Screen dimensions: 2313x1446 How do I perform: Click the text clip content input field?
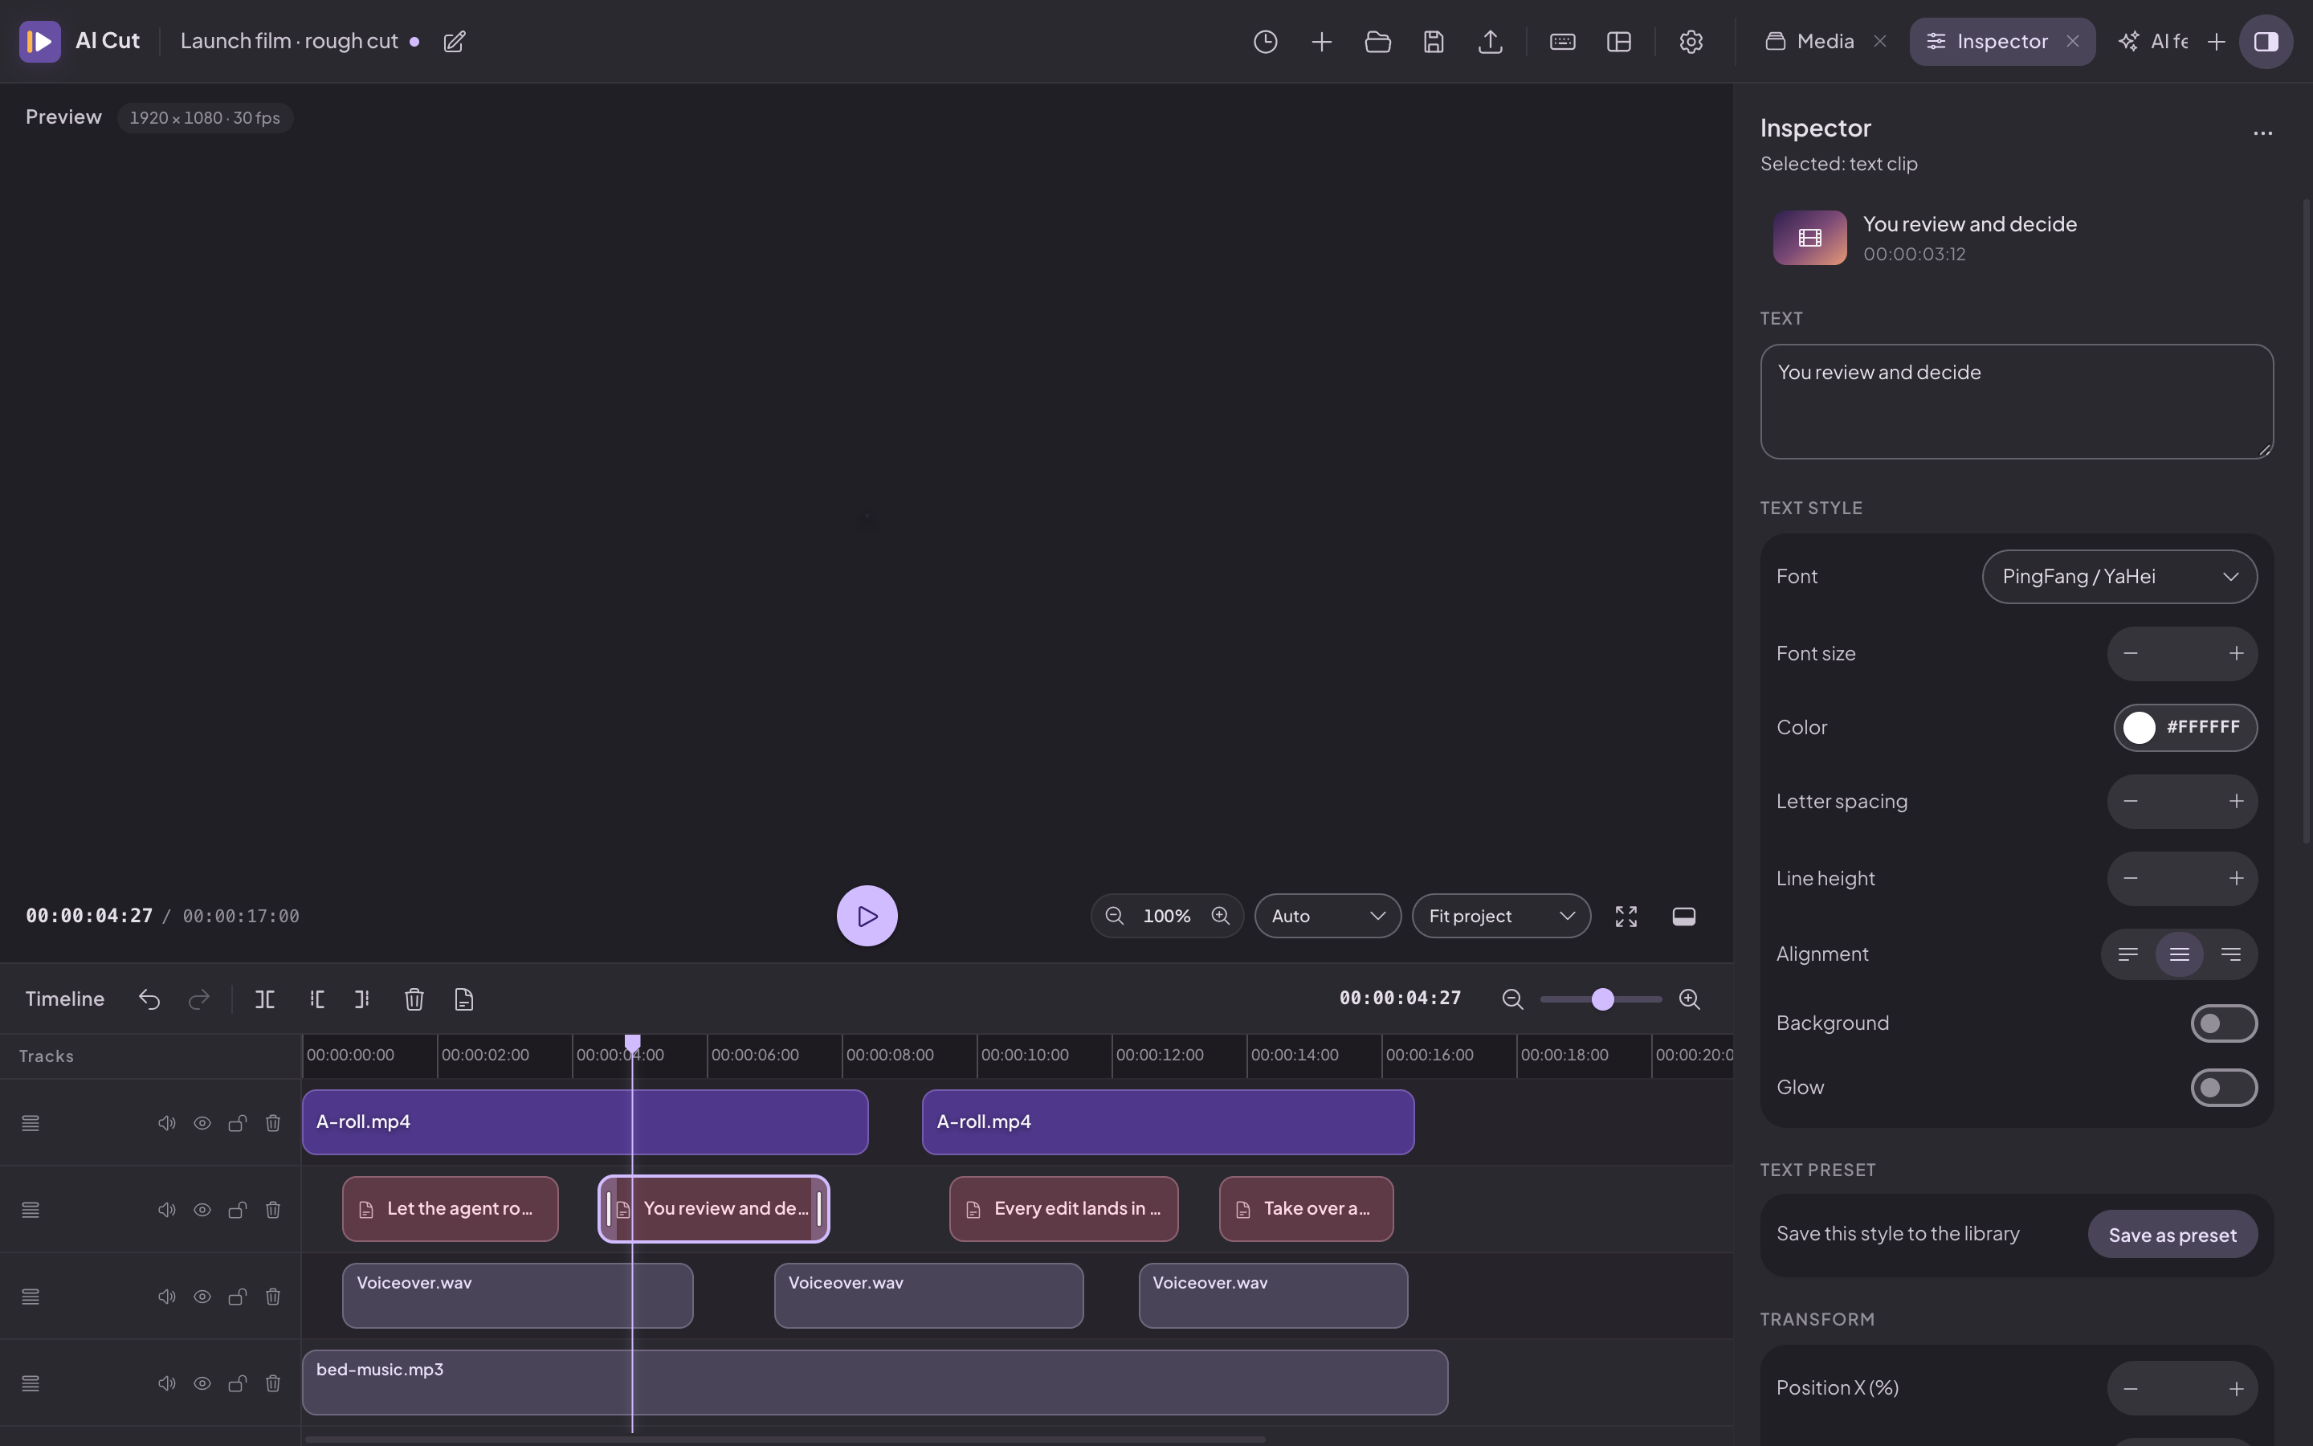(2016, 402)
